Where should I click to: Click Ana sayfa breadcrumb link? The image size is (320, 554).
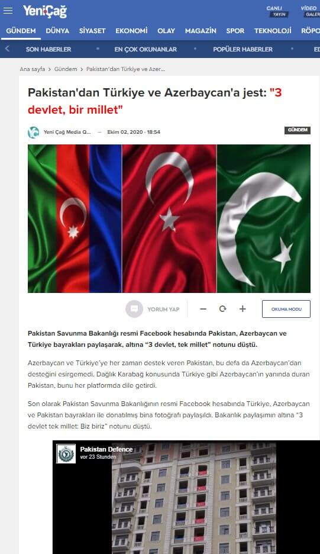(x=33, y=69)
